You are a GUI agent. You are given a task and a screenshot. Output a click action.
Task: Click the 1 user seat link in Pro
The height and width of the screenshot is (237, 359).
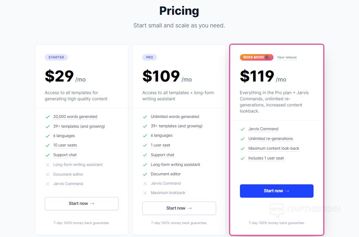pyautogui.click(x=161, y=145)
